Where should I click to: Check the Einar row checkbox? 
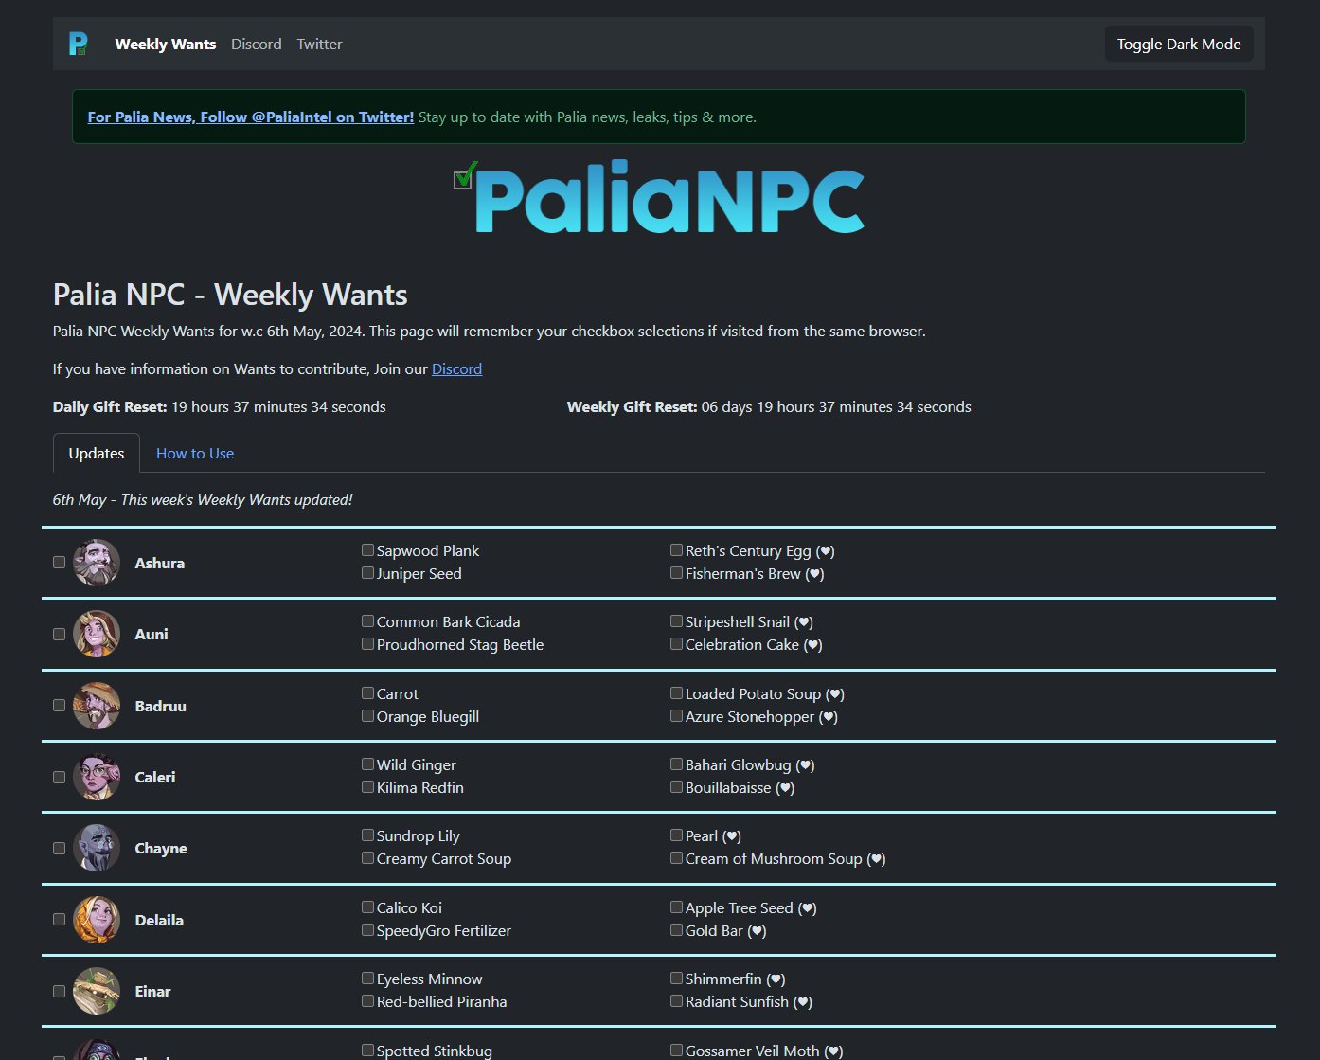click(x=59, y=991)
